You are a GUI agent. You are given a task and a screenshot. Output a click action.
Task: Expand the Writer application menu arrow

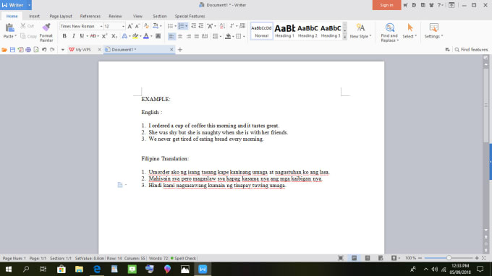(29, 5)
